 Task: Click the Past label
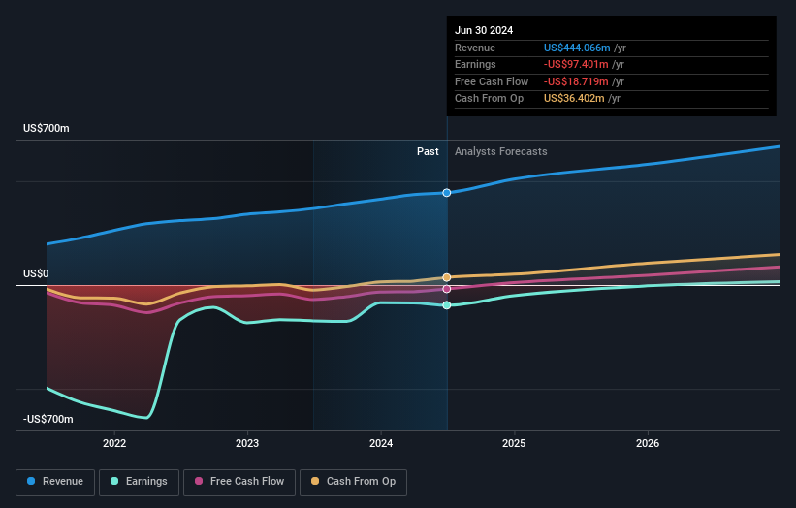[428, 151]
